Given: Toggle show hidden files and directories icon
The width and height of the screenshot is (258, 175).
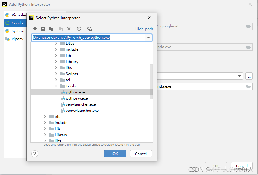Looking at the screenshot, I should click(89, 29).
